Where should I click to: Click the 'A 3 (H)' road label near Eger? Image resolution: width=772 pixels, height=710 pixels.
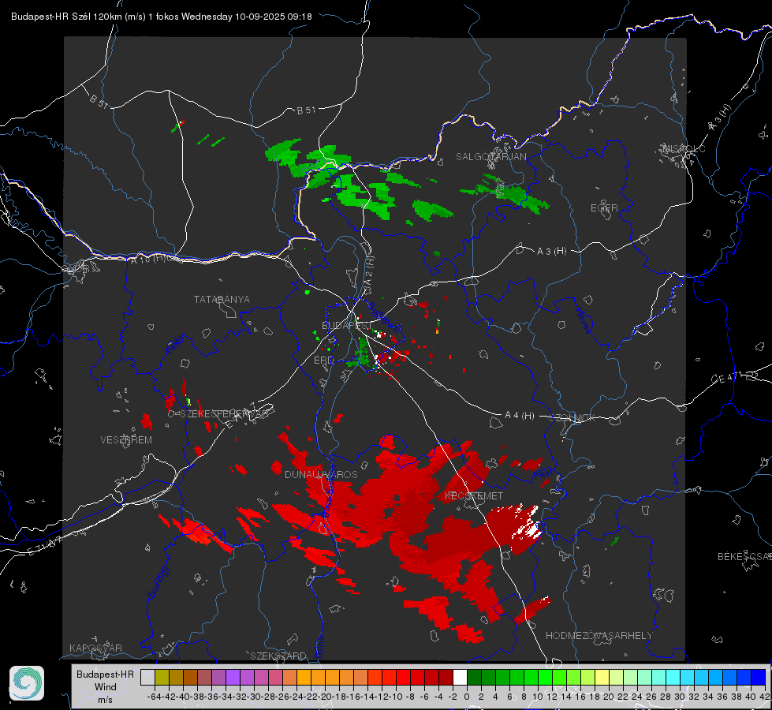click(551, 252)
